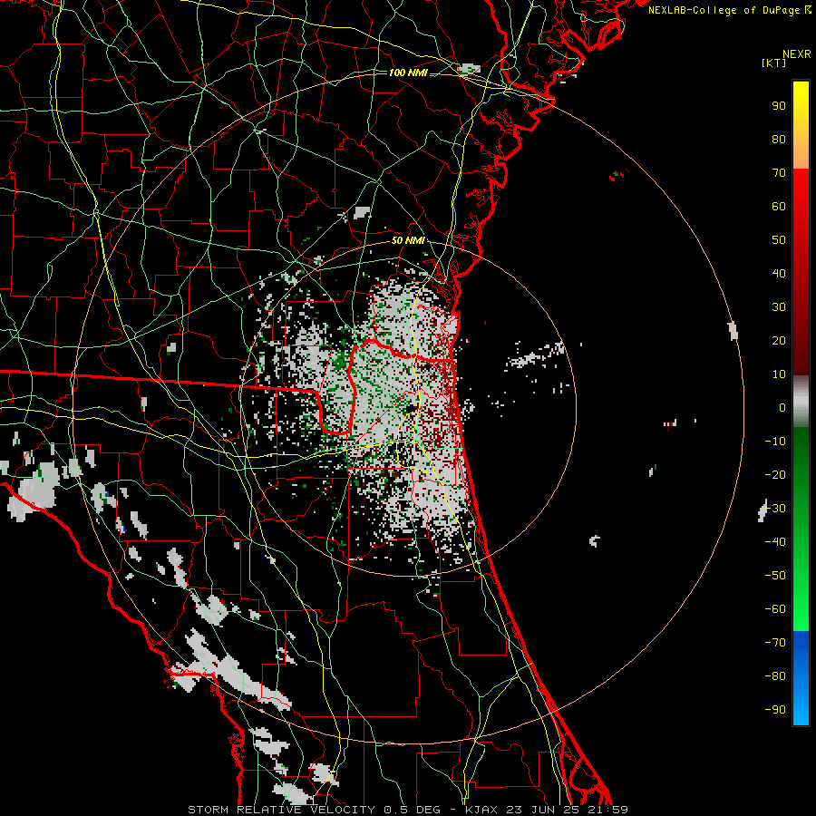This screenshot has width=816, height=816.
Task: Click the 0 value on velocity scale
Action: pyautogui.click(x=782, y=408)
